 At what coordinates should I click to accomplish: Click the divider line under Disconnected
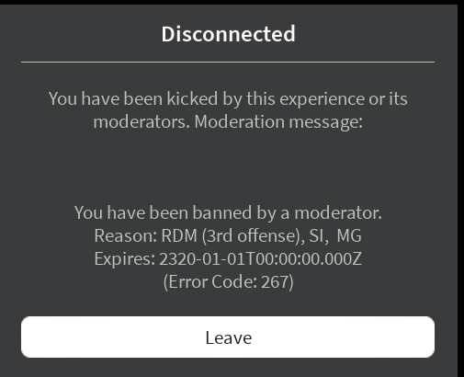pyautogui.click(x=228, y=62)
